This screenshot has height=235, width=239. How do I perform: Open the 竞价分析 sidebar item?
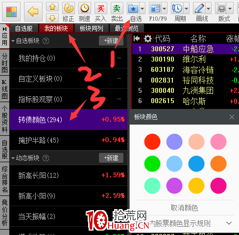click(x=4, y=213)
